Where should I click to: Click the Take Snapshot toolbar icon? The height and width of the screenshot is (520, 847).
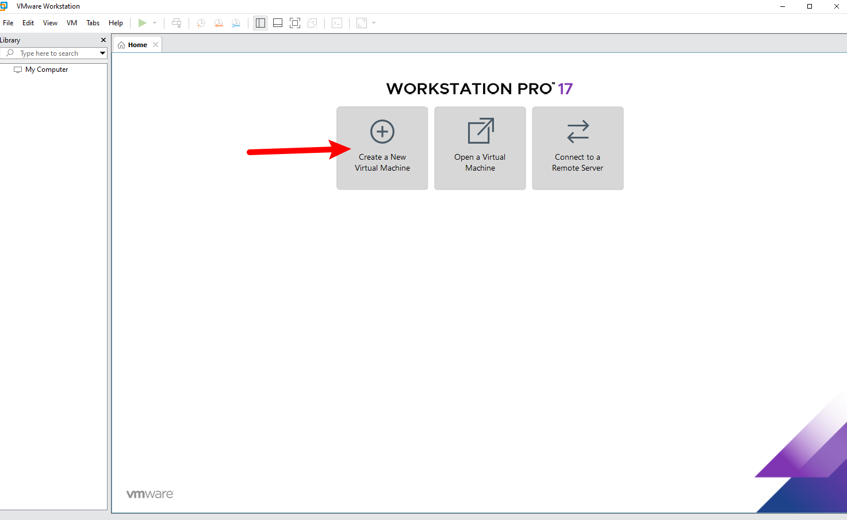(201, 23)
